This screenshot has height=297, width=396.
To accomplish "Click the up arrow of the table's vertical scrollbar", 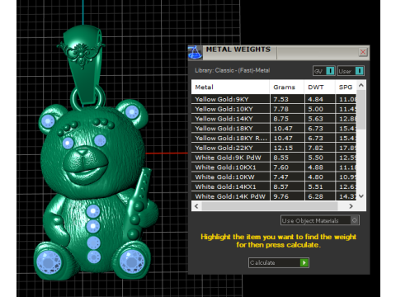I will tap(361, 85).
